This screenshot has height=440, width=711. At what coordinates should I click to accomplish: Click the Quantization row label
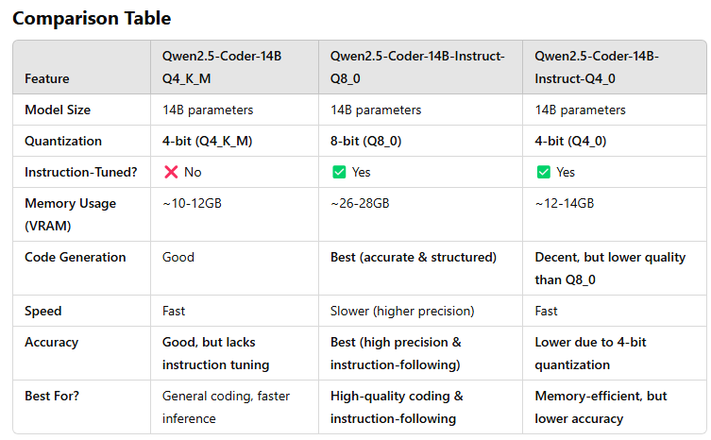tap(63, 141)
